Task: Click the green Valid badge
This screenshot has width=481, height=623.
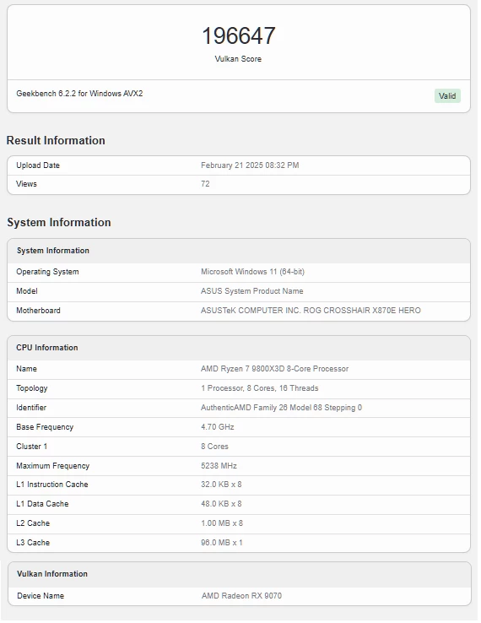Action: coord(447,95)
